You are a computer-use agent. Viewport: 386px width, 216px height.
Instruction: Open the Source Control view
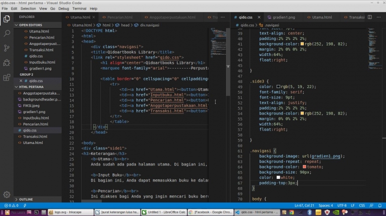[7, 48]
